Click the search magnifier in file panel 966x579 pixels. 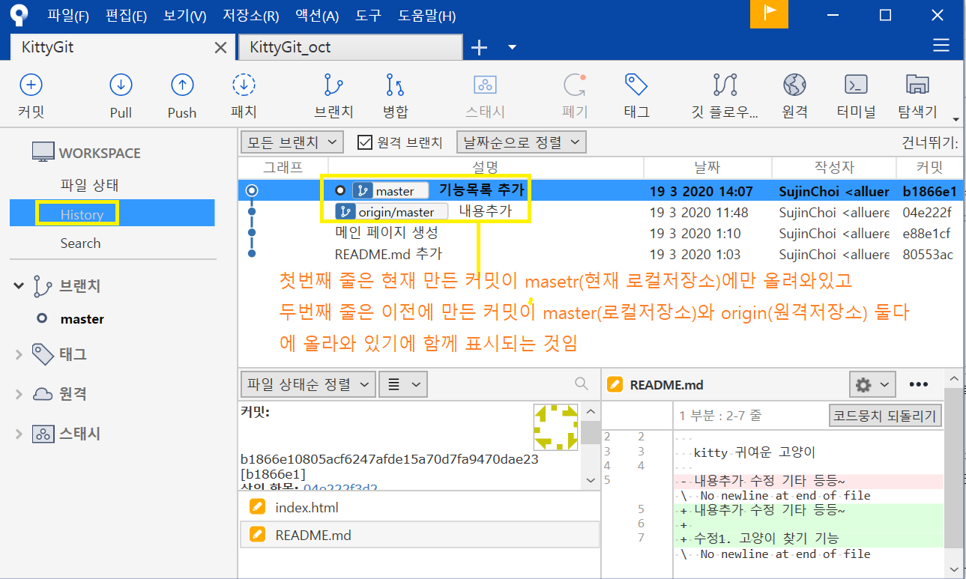pos(582,384)
